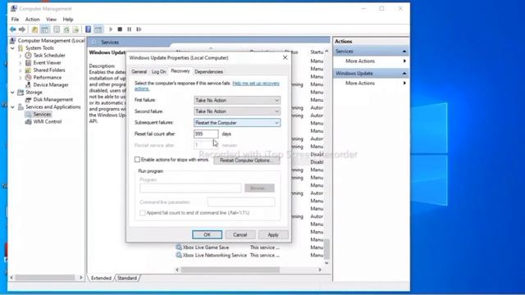The height and width of the screenshot is (295, 525).
Task: Toggle the Show/Hide Console Tree icon
Action: tap(44, 29)
